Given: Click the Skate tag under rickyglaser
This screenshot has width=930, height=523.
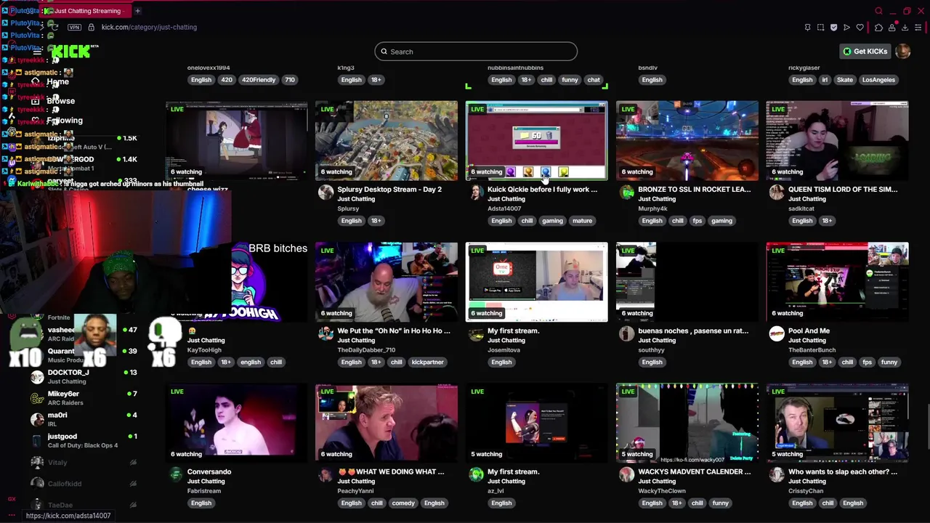Looking at the screenshot, I should click(845, 80).
